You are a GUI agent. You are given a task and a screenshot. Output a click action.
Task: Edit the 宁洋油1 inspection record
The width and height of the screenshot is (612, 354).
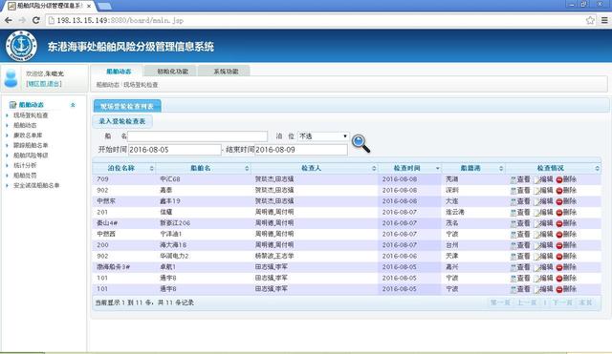pyautogui.click(x=543, y=235)
